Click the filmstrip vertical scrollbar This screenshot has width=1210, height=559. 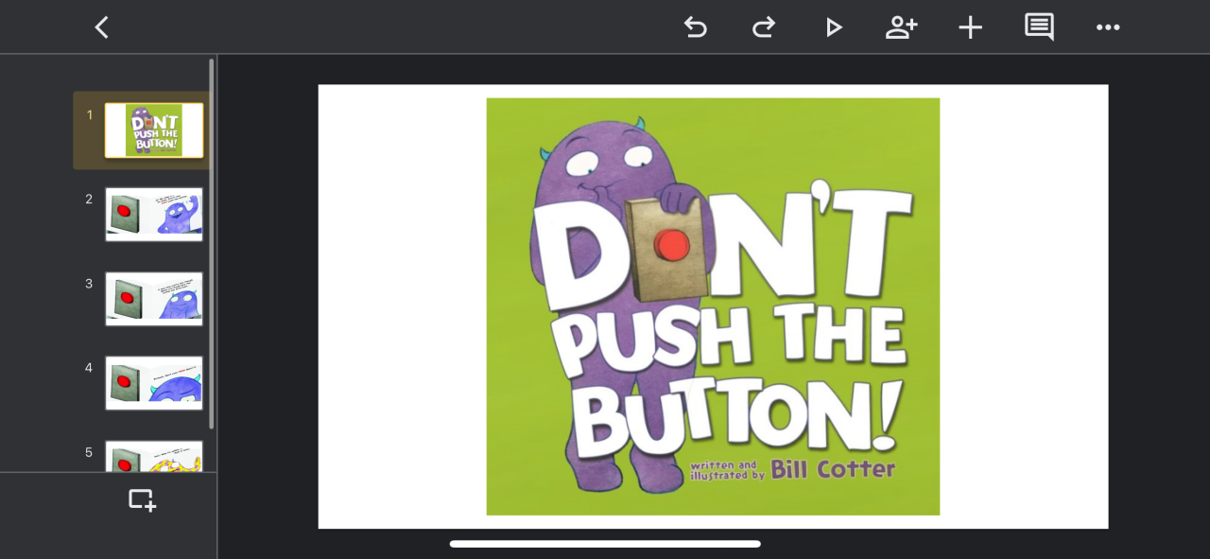coord(212,244)
